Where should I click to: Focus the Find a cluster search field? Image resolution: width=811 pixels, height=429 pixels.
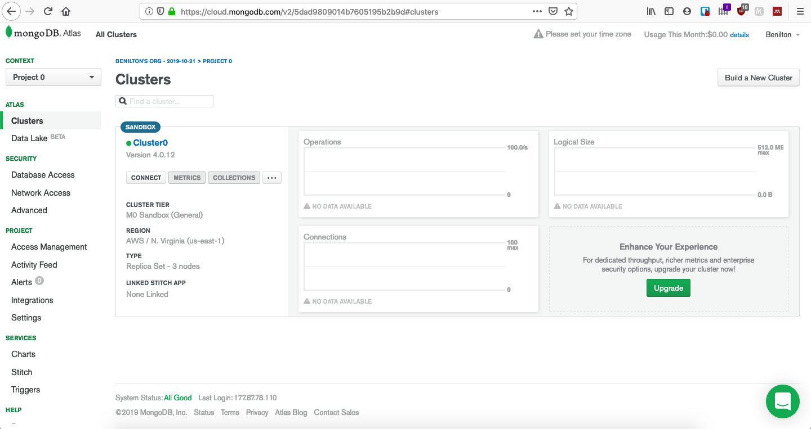(x=164, y=101)
